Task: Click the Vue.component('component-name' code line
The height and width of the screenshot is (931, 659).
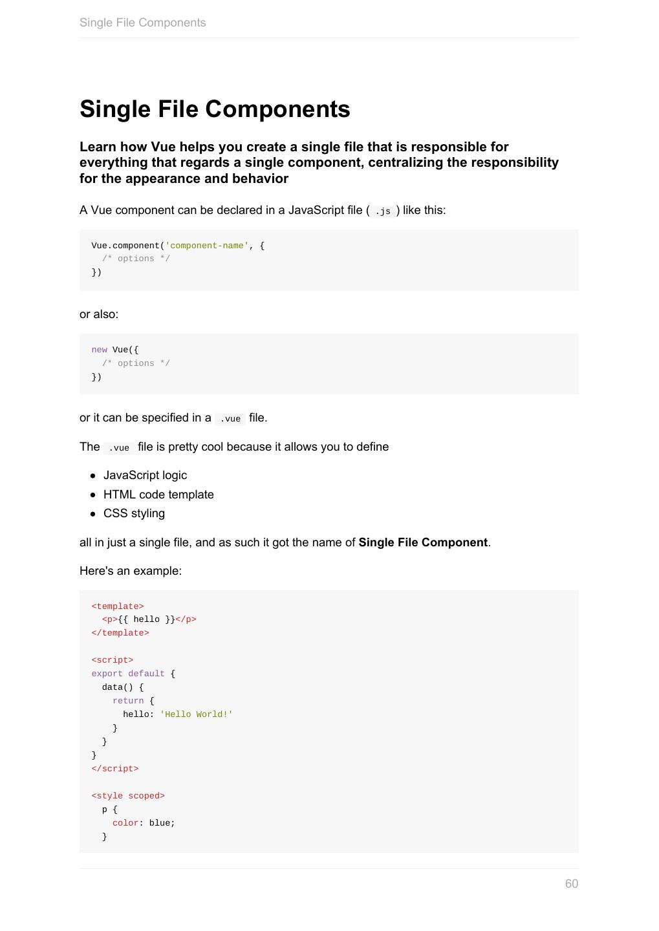Action: pos(178,246)
